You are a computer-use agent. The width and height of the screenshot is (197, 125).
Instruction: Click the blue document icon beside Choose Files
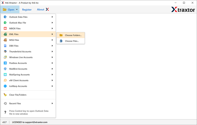[61, 41]
